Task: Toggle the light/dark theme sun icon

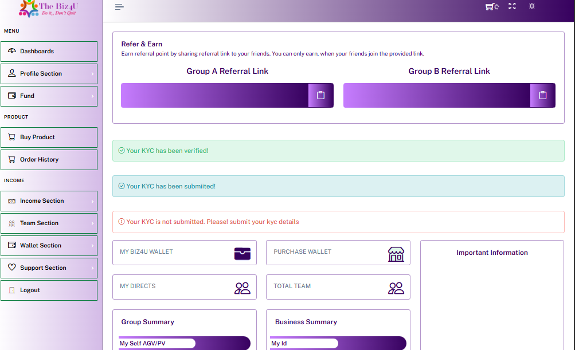Action: pos(532,6)
